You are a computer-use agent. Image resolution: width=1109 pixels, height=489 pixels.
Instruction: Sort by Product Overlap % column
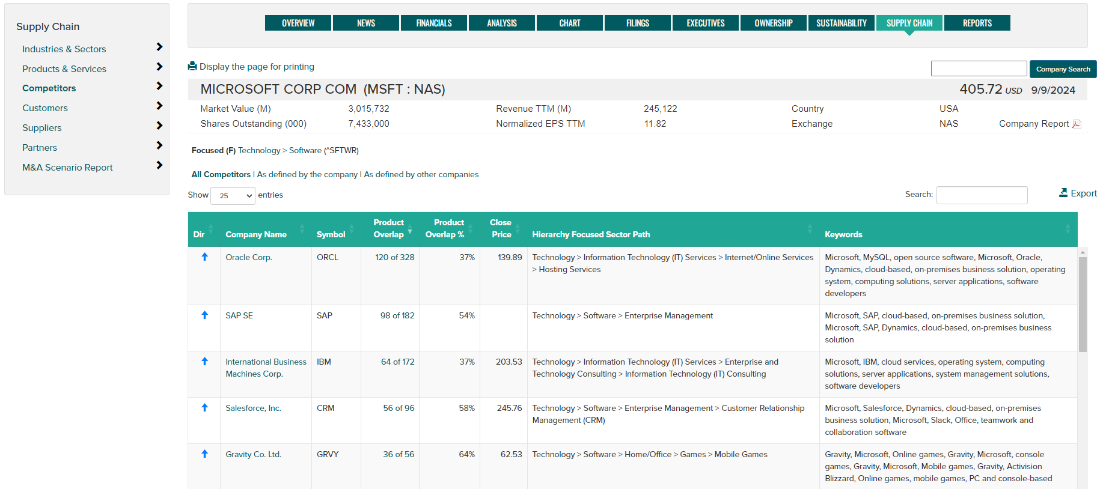449,229
